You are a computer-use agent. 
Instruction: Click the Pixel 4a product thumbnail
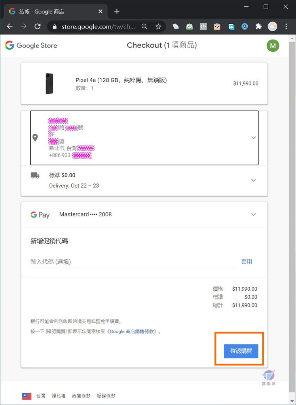coord(49,83)
